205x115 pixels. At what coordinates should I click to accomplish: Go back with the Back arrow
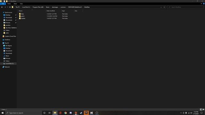tap(2, 7)
